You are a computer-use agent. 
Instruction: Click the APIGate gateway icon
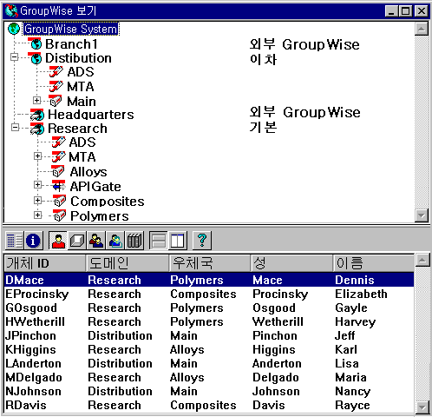pos(59,186)
